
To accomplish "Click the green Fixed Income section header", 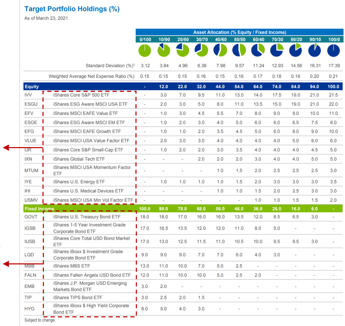I will pos(39,209).
